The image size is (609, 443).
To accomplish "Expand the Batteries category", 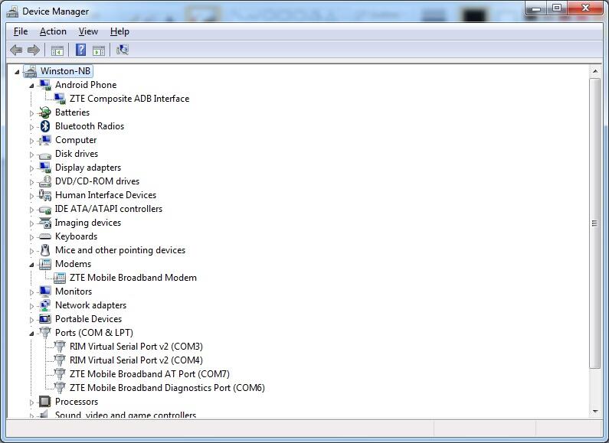I will (x=31, y=113).
